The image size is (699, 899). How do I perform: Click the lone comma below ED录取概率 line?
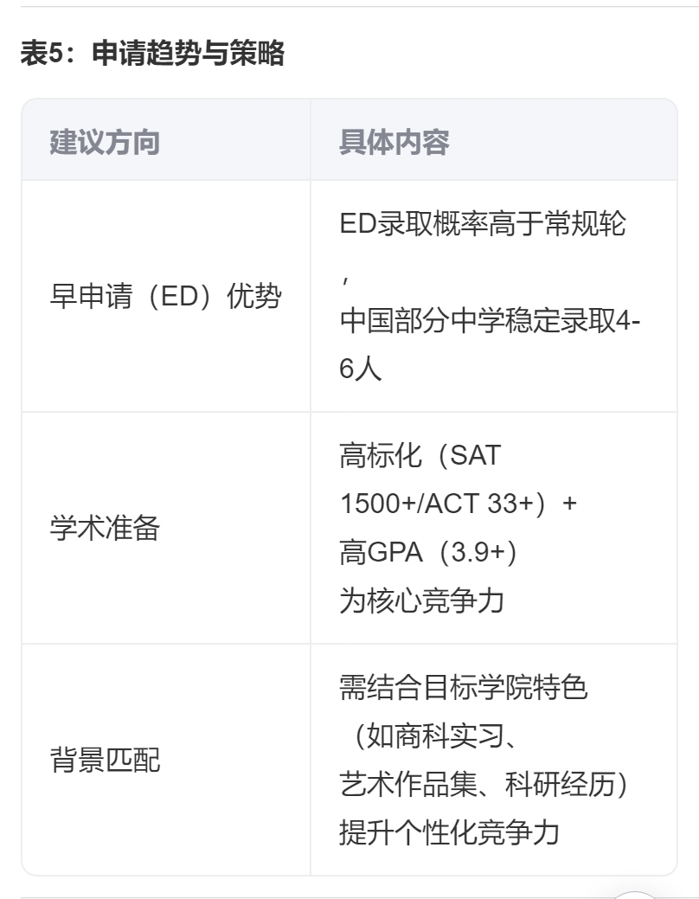(343, 275)
